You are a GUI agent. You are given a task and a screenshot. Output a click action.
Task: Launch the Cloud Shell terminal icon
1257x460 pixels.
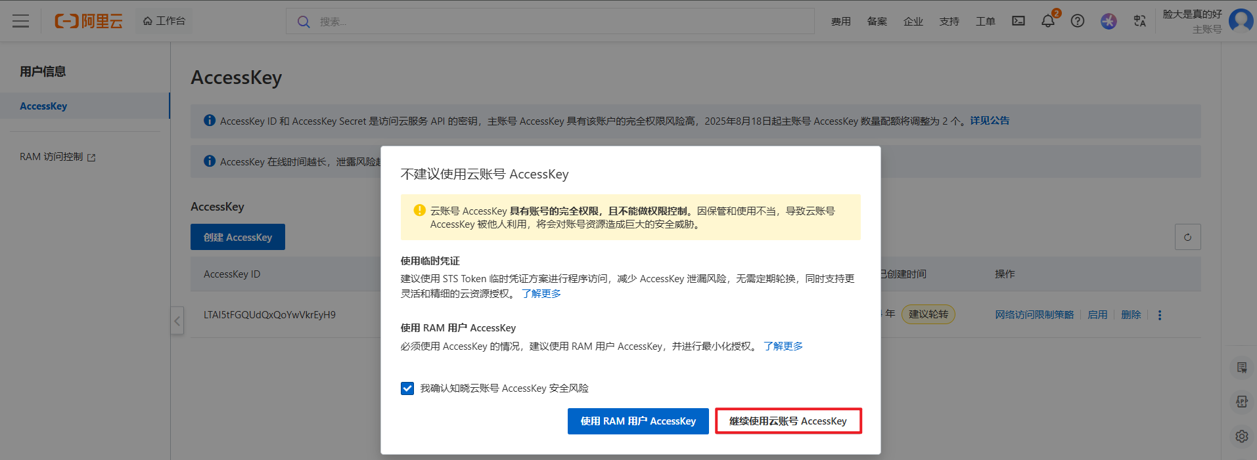(x=1018, y=21)
